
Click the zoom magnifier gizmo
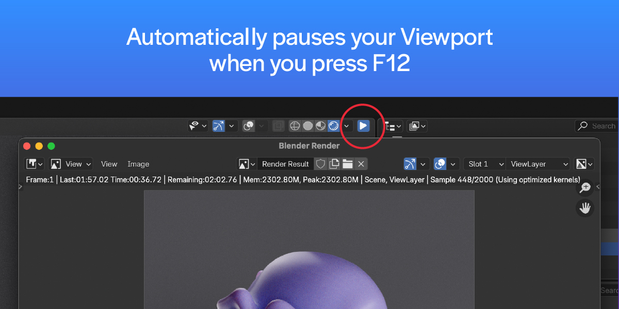pos(585,188)
